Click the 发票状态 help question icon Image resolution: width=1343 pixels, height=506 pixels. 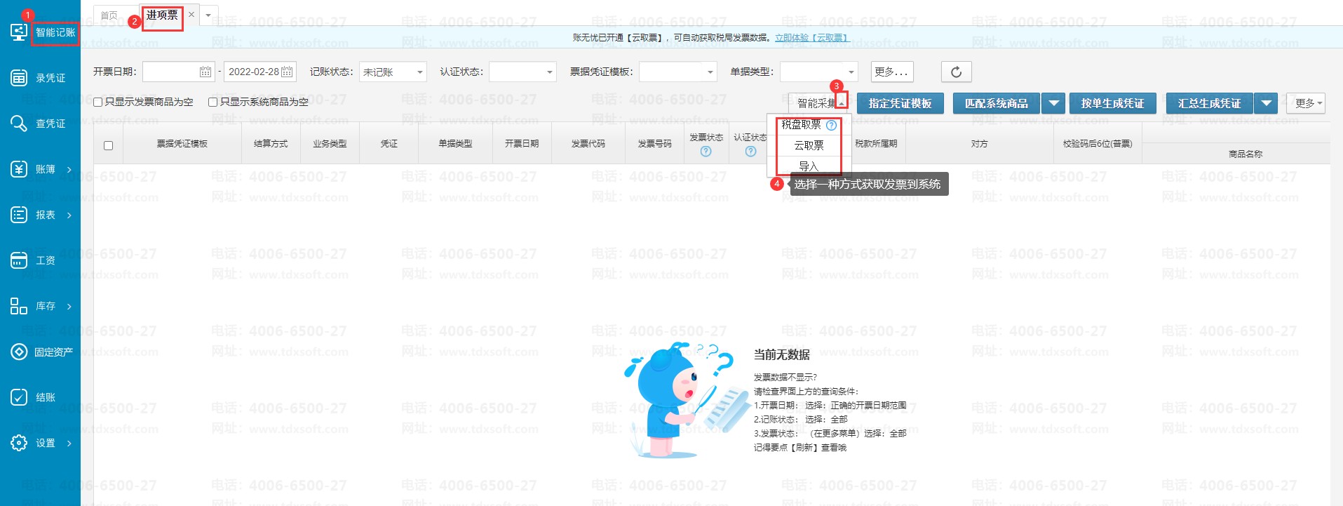[706, 152]
